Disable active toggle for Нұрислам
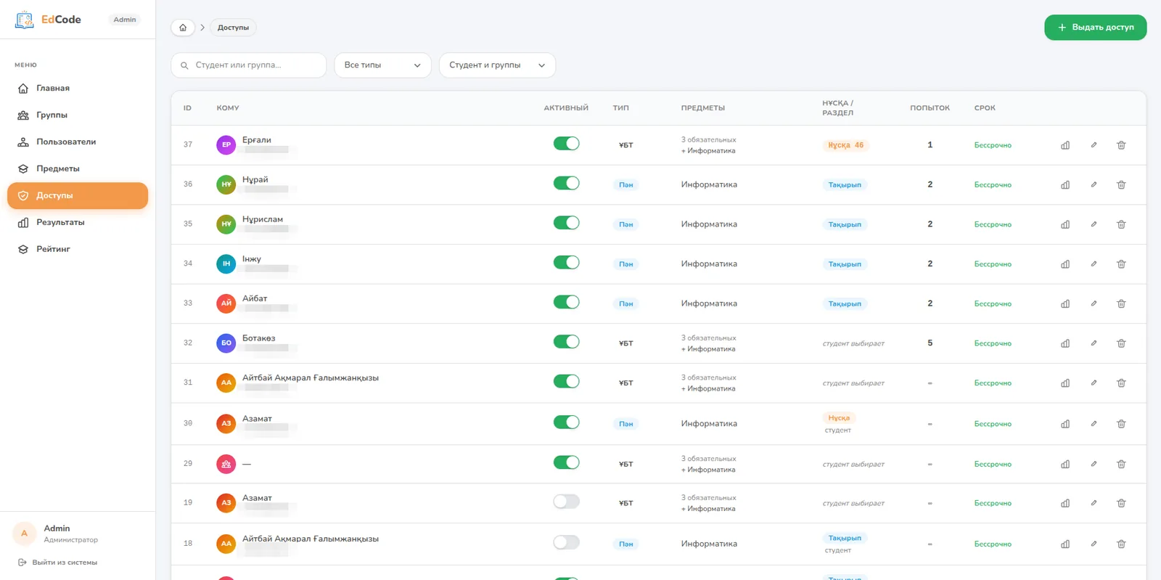Image resolution: width=1161 pixels, height=580 pixels. 566,223
